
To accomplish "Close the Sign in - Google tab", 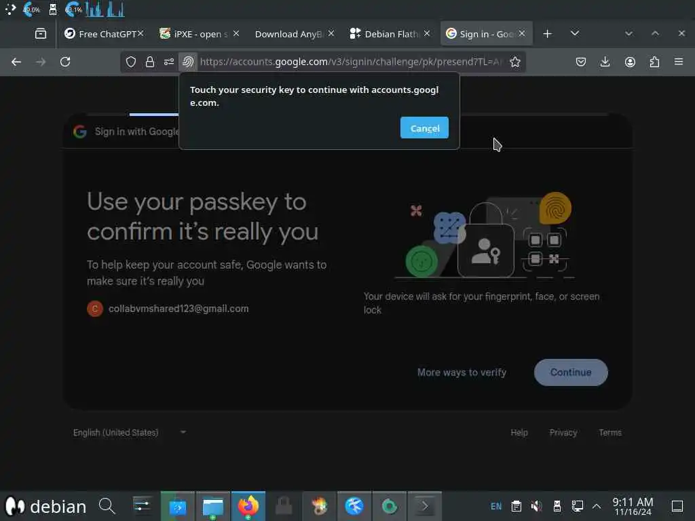I will pos(522,33).
